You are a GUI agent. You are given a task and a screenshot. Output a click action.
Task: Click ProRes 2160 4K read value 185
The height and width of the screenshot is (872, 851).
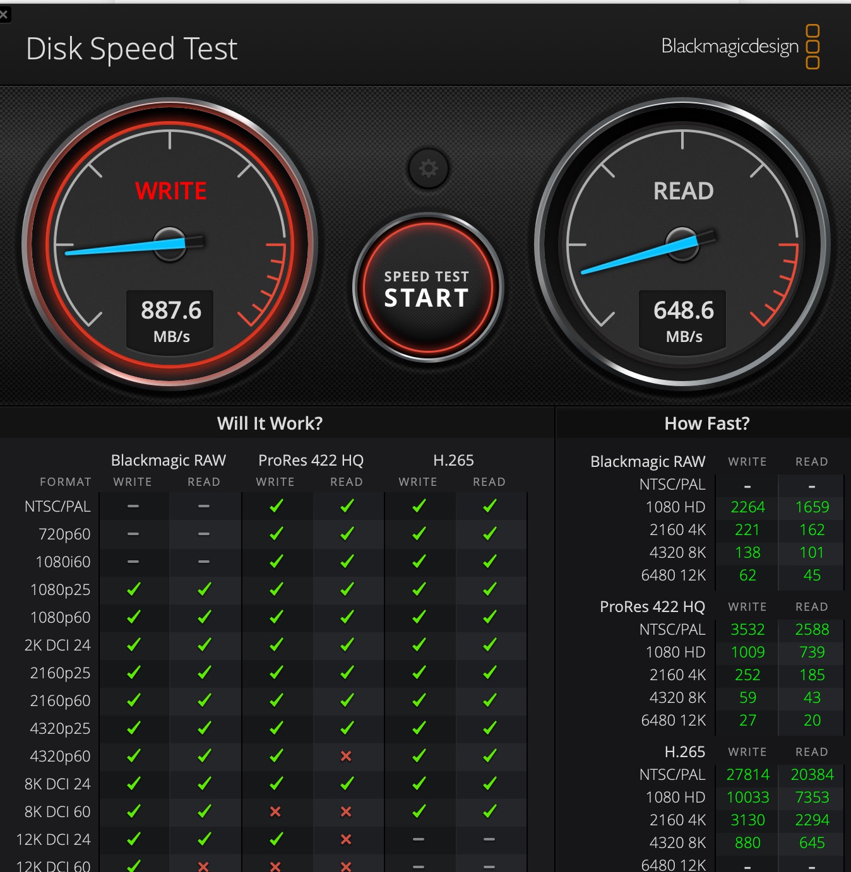[x=812, y=675]
